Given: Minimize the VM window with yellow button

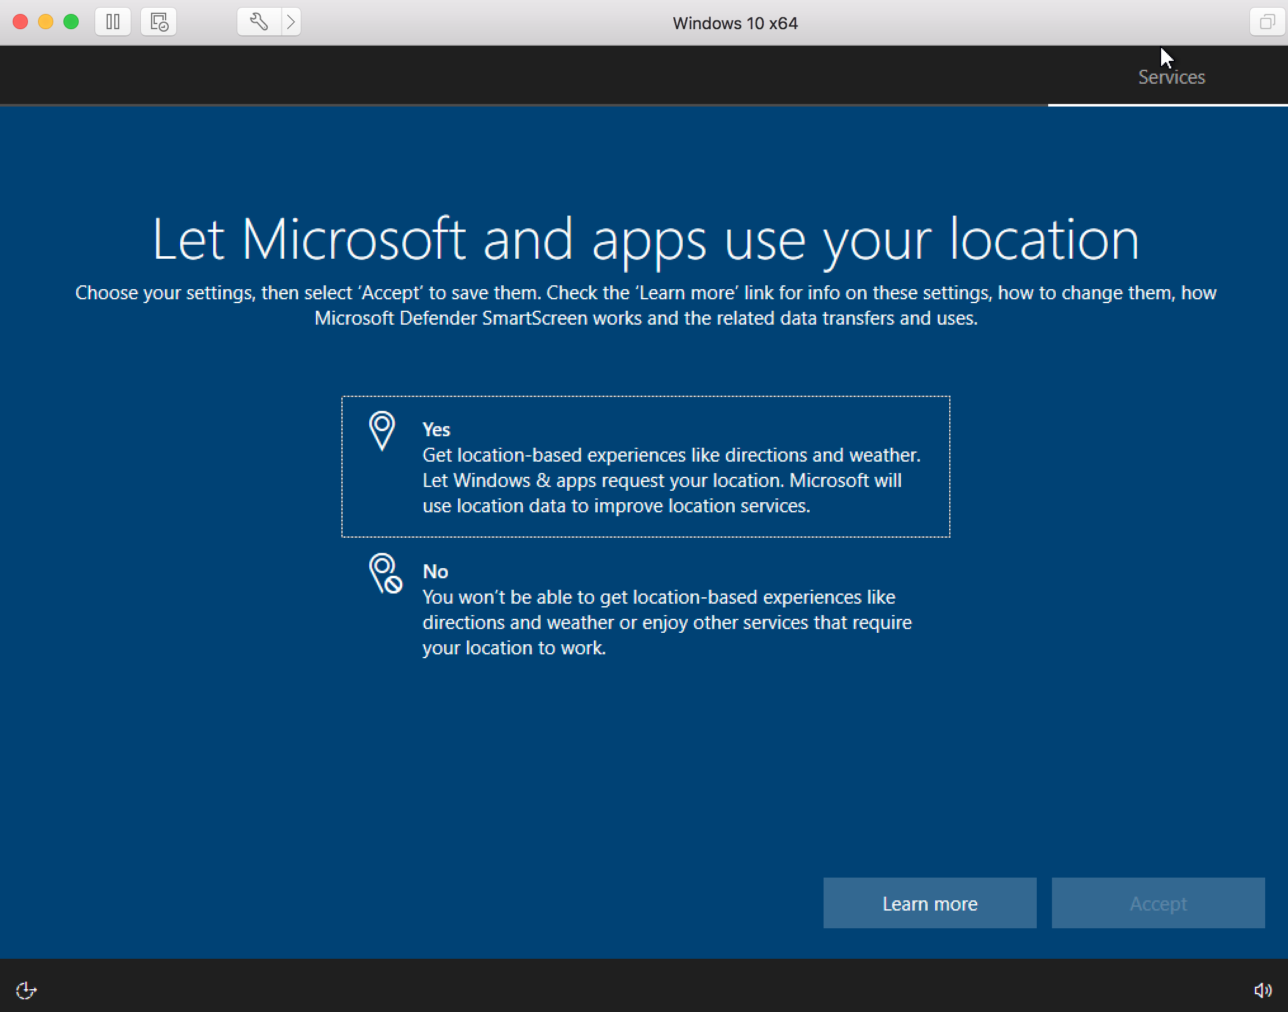Looking at the screenshot, I should tap(46, 22).
